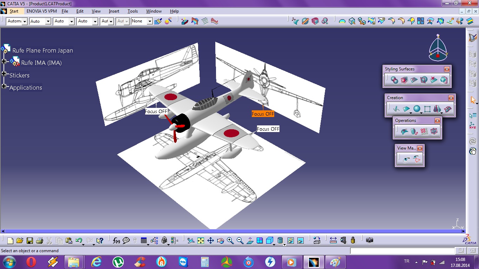
Task: Open the dropdown arrow beside the Select arrow
Action: [477, 103]
